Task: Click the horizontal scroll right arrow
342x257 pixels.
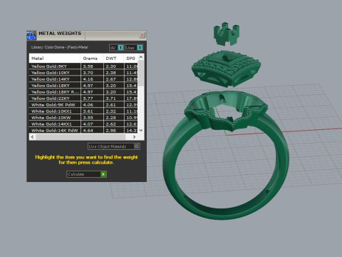Action: click(x=134, y=137)
